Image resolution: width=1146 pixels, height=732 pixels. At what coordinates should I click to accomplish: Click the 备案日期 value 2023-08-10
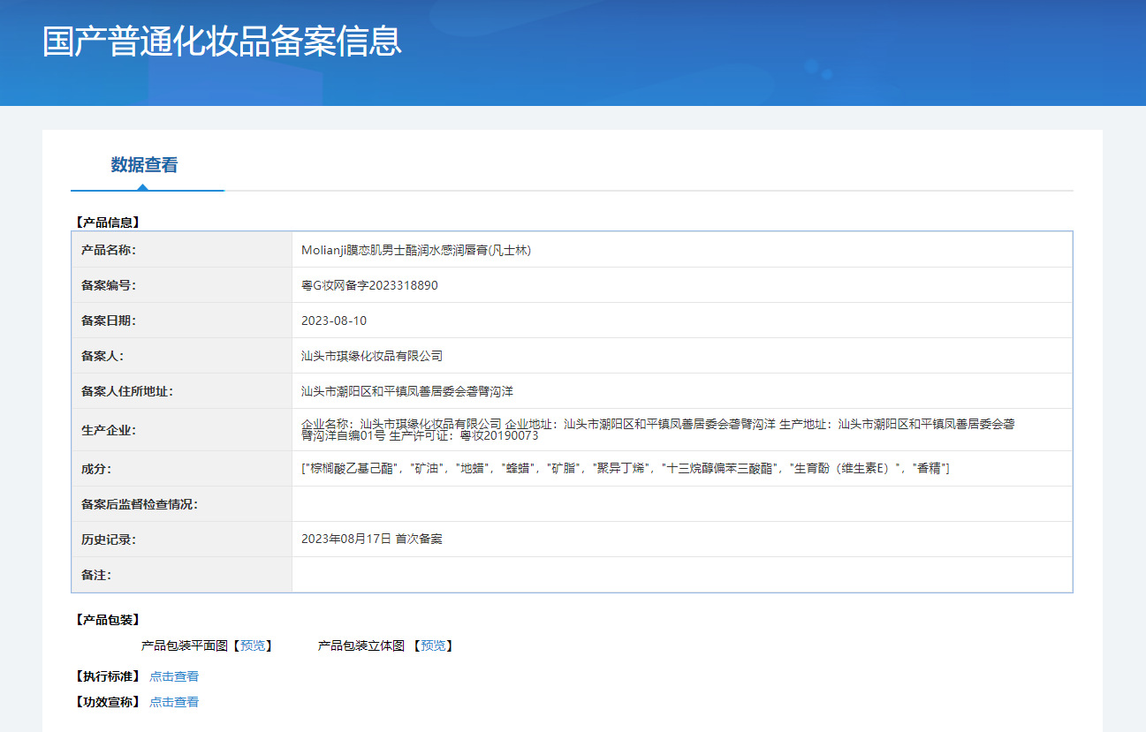tap(334, 321)
